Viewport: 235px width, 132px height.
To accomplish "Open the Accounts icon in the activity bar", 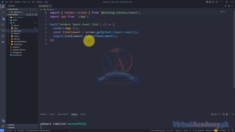I will pos(3,120).
